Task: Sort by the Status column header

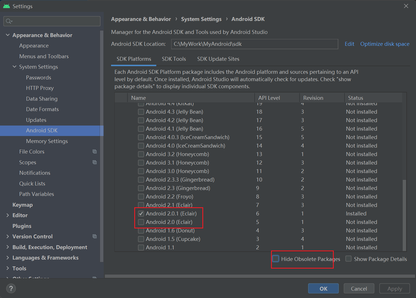Action: tap(373, 98)
